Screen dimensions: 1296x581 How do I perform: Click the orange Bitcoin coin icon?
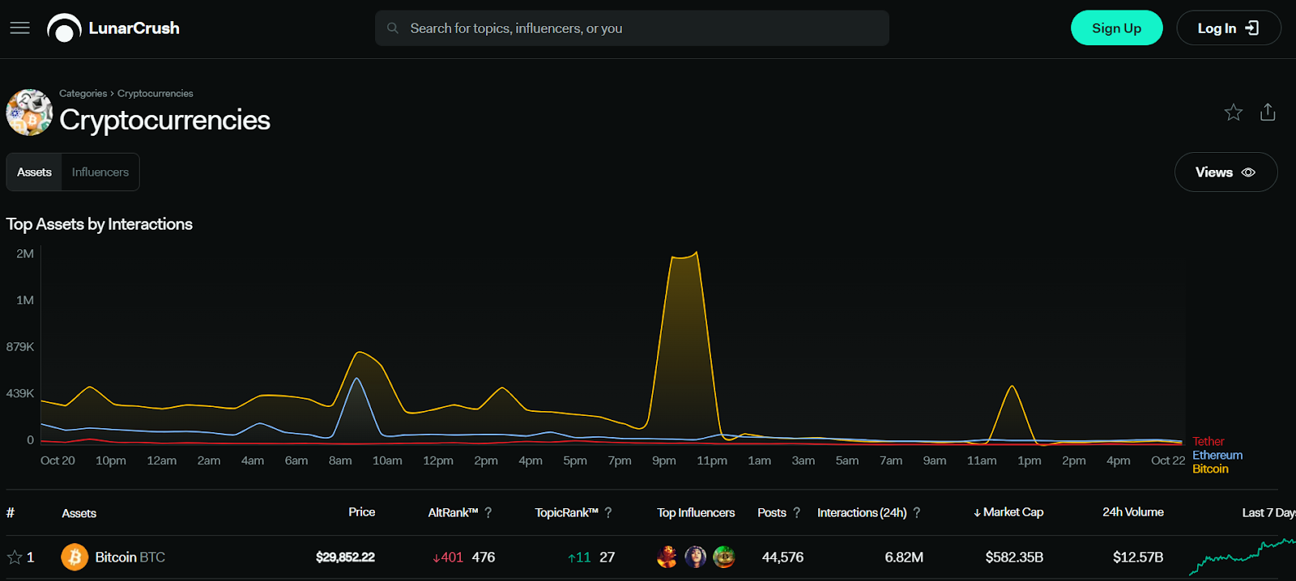(75, 558)
